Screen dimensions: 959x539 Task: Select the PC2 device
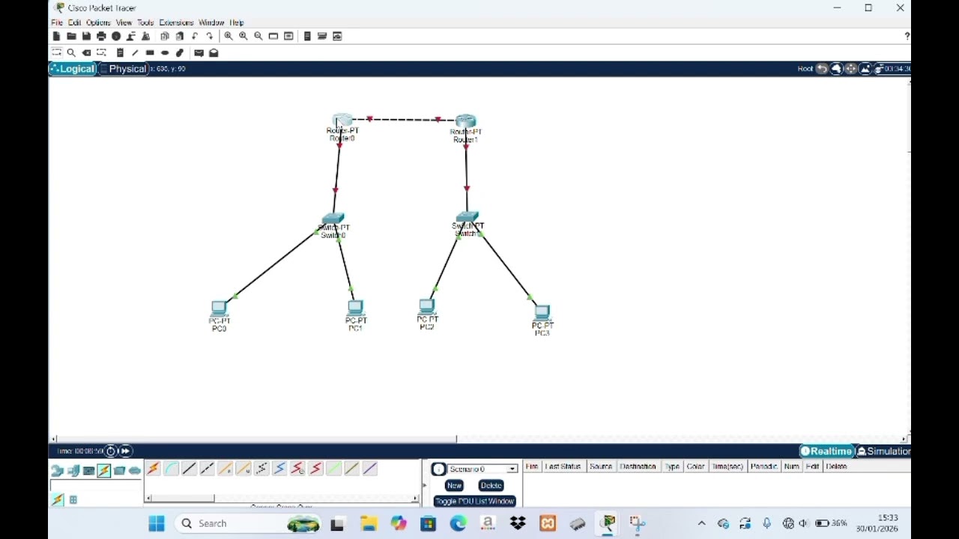[426, 306]
